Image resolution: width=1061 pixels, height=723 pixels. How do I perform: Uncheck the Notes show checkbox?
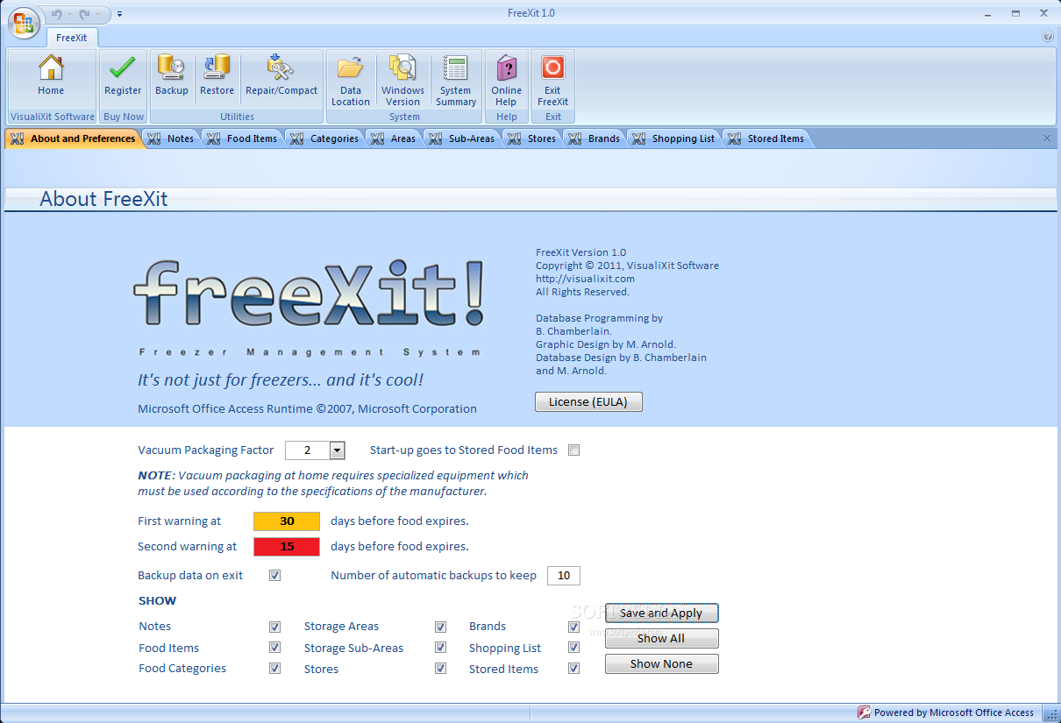[275, 627]
